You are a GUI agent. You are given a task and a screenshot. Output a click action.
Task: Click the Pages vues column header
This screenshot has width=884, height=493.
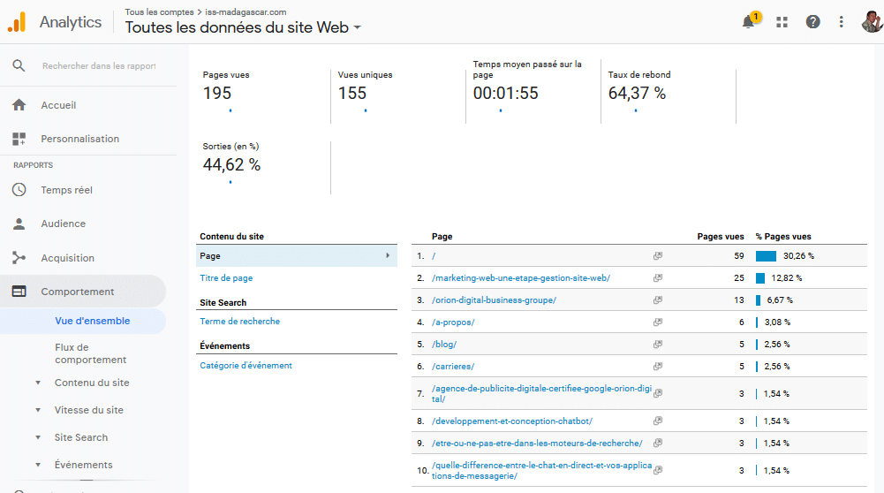[x=720, y=237]
